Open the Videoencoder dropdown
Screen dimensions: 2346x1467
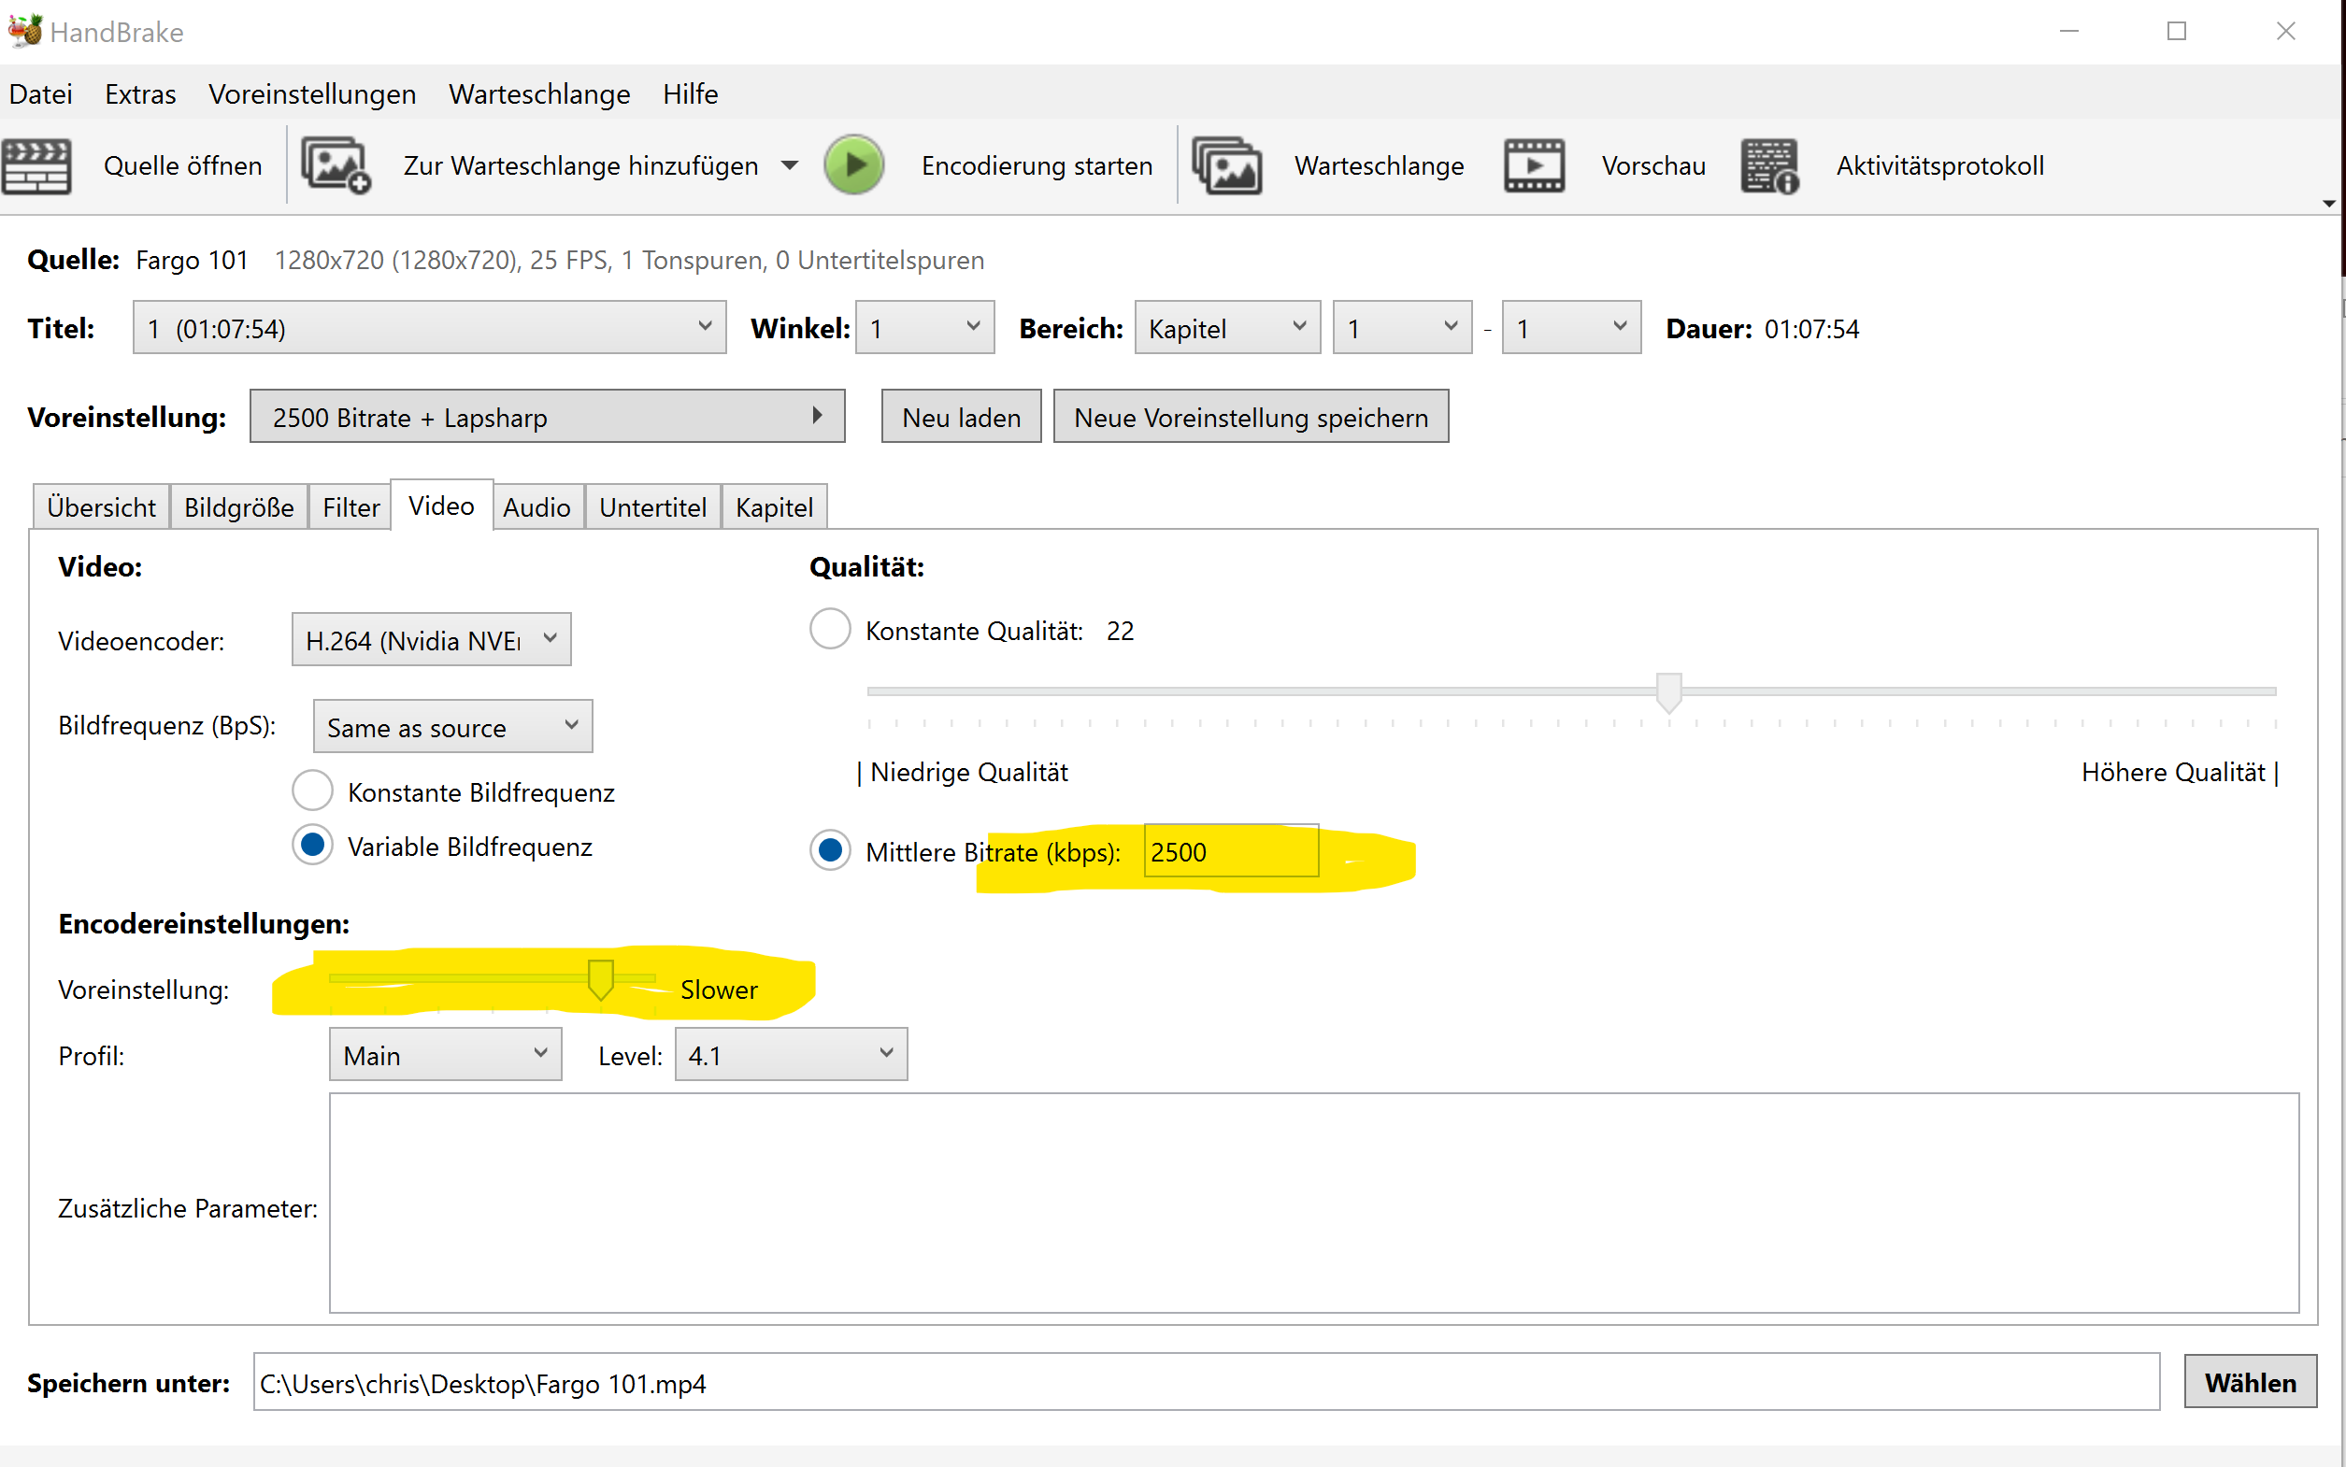coord(431,639)
